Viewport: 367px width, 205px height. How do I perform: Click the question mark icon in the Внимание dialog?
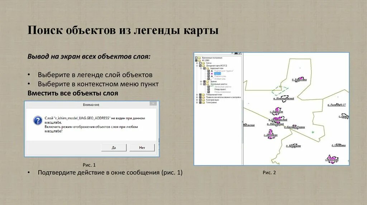coord(37,121)
